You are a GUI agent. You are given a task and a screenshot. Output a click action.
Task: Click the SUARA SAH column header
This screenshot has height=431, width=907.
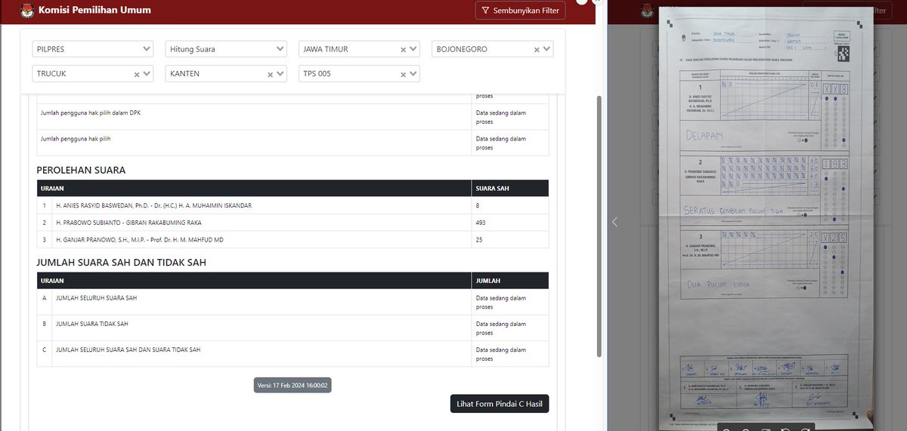pos(510,189)
